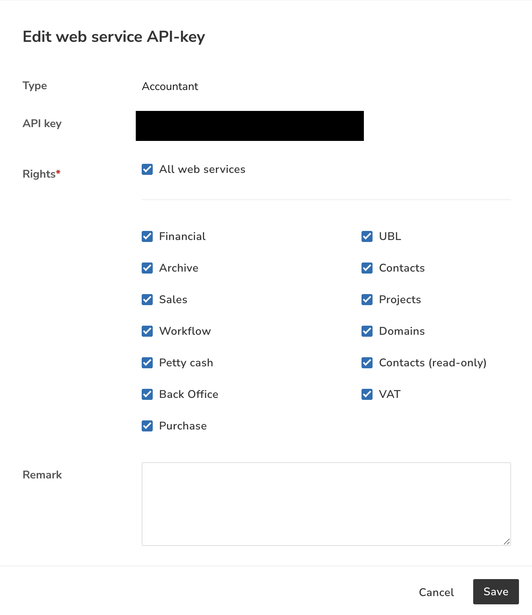Uncheck the Petty cash option
Image resolution: width=532 pixels, height=615 pixels.
147,363
